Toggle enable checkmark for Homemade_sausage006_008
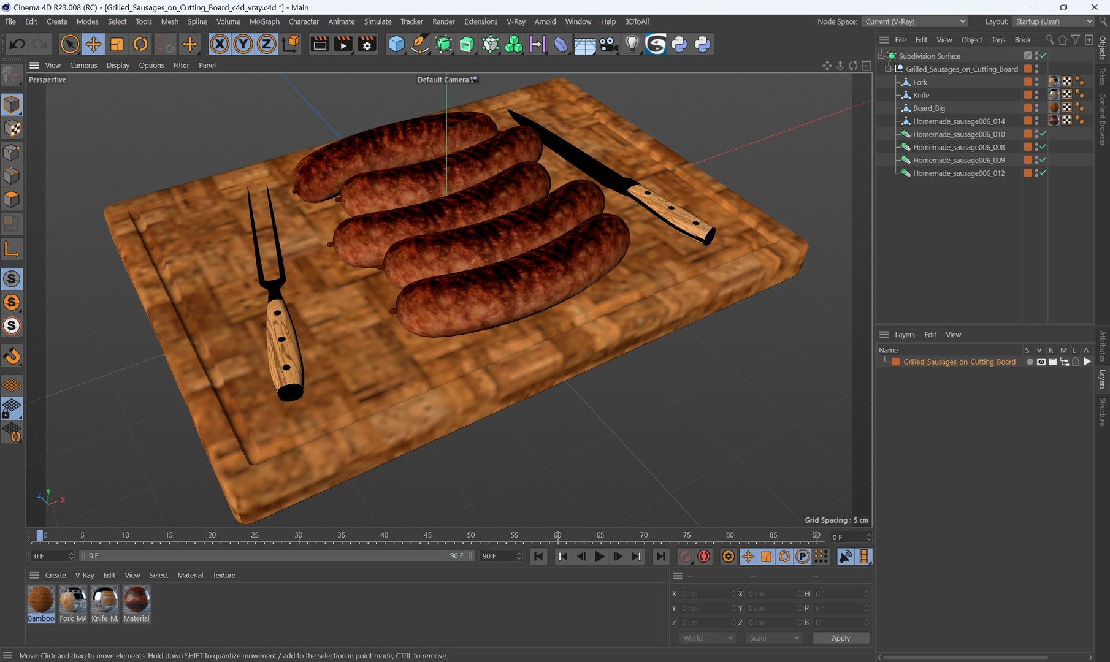1110x662 pixels. click(1043, 147)
